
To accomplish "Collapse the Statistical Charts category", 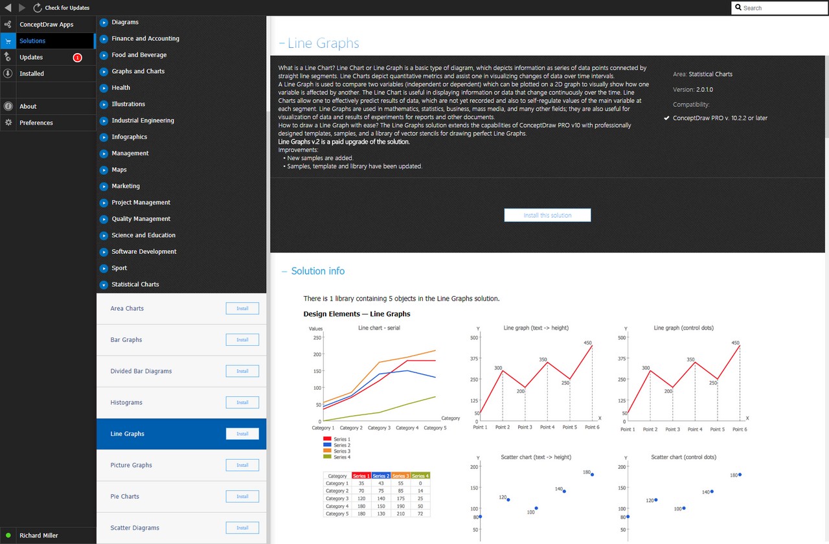I will (104, 284).
